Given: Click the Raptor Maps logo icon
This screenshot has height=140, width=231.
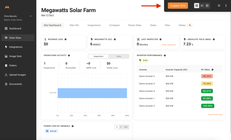Looking at the screenshot, I should (x=7, y=7).
